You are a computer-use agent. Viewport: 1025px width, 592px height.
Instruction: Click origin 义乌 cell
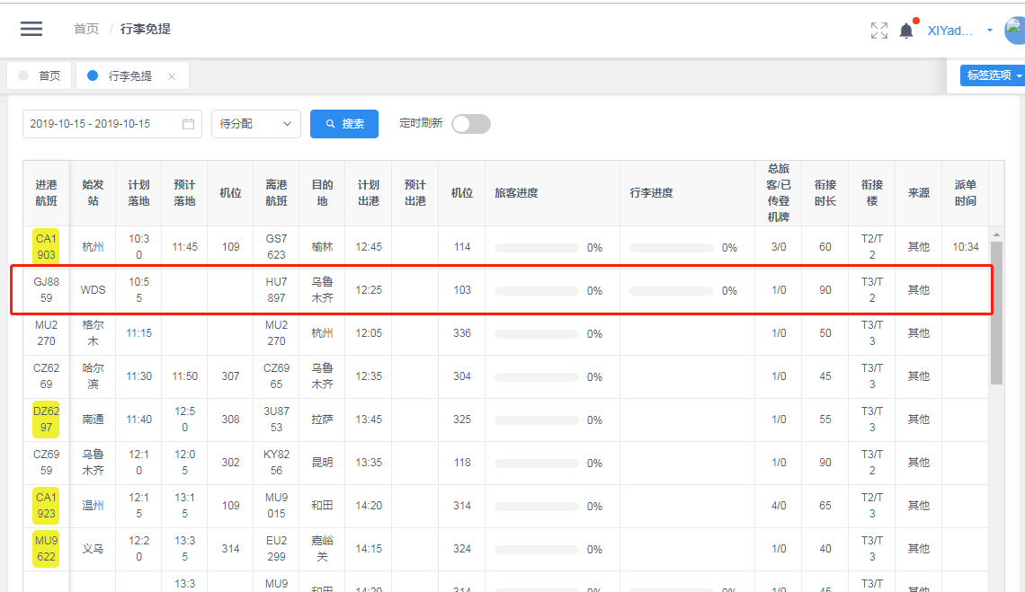tap(93, 549)
